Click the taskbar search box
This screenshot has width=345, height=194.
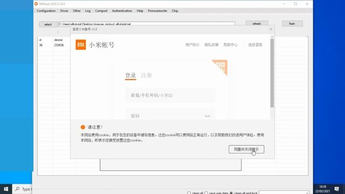coord(23,189)
